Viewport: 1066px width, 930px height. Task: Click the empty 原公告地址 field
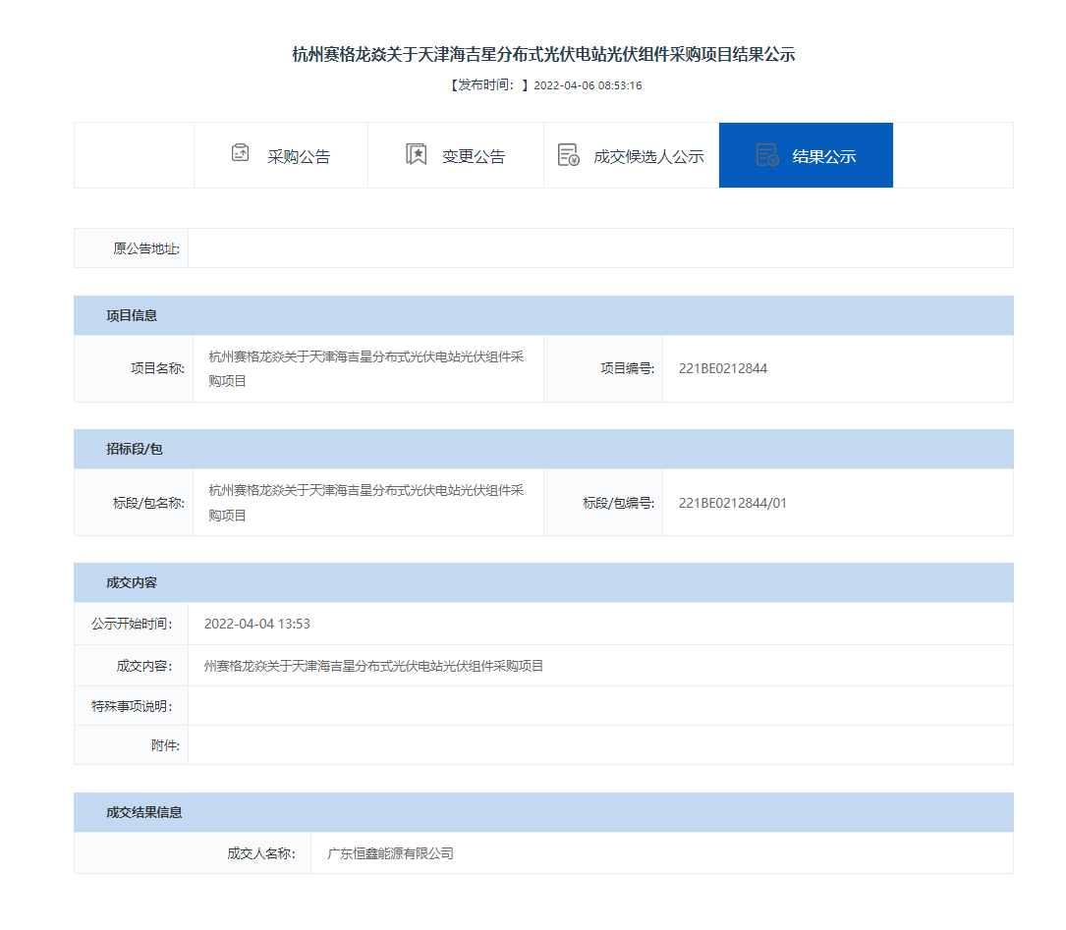pyautogui.click(x=599, y=248)
